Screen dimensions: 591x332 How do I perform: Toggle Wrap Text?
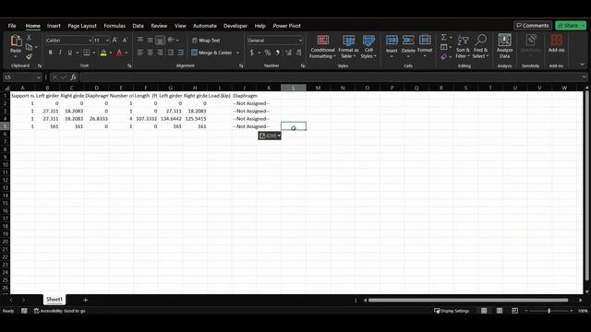(206, 41)
